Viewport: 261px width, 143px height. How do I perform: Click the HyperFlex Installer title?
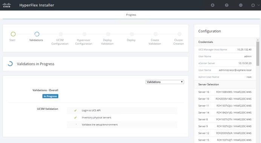(x=37, y=5)
